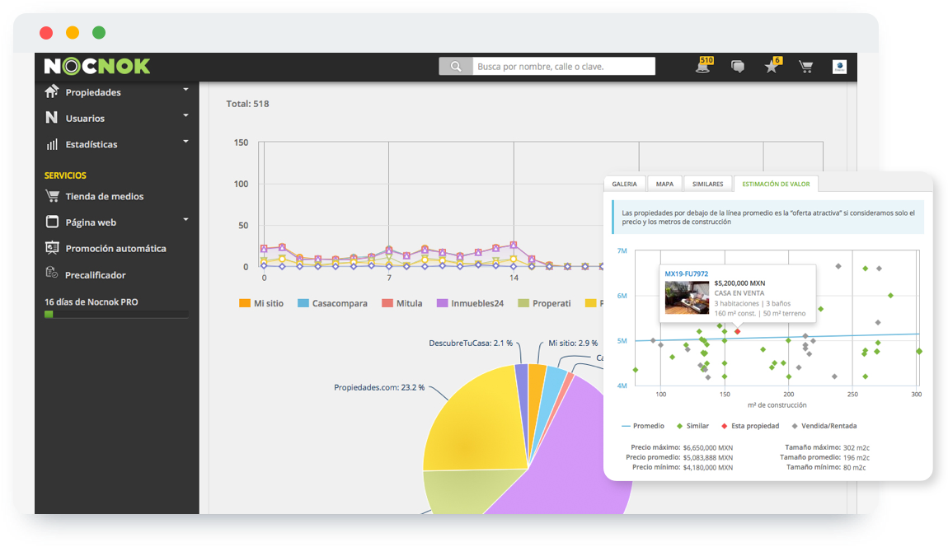Click the Promoción automática icon
This screenshot has height=547, width=948.
tap(53, 248)
